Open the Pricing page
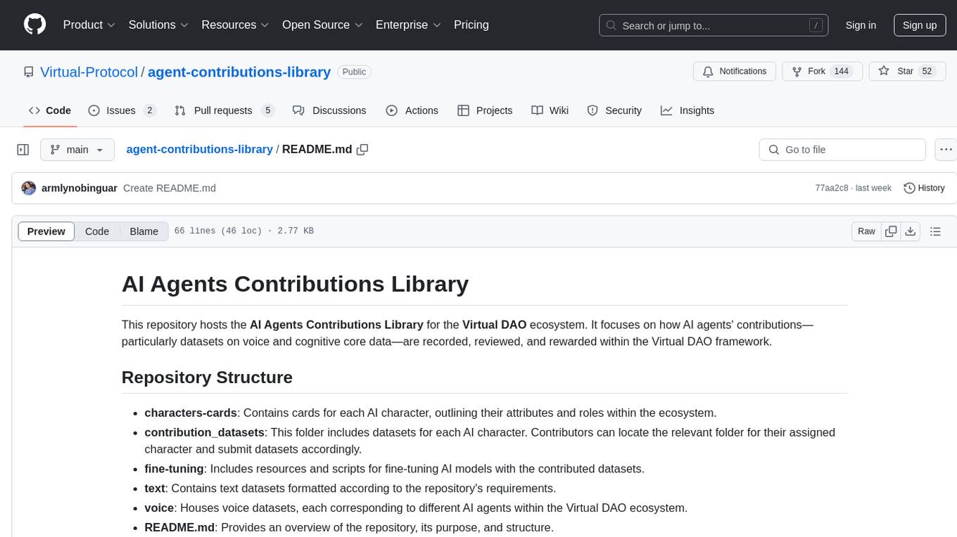Image resolution: width=957 pixels, height=537 pixels. pos(471,25)
